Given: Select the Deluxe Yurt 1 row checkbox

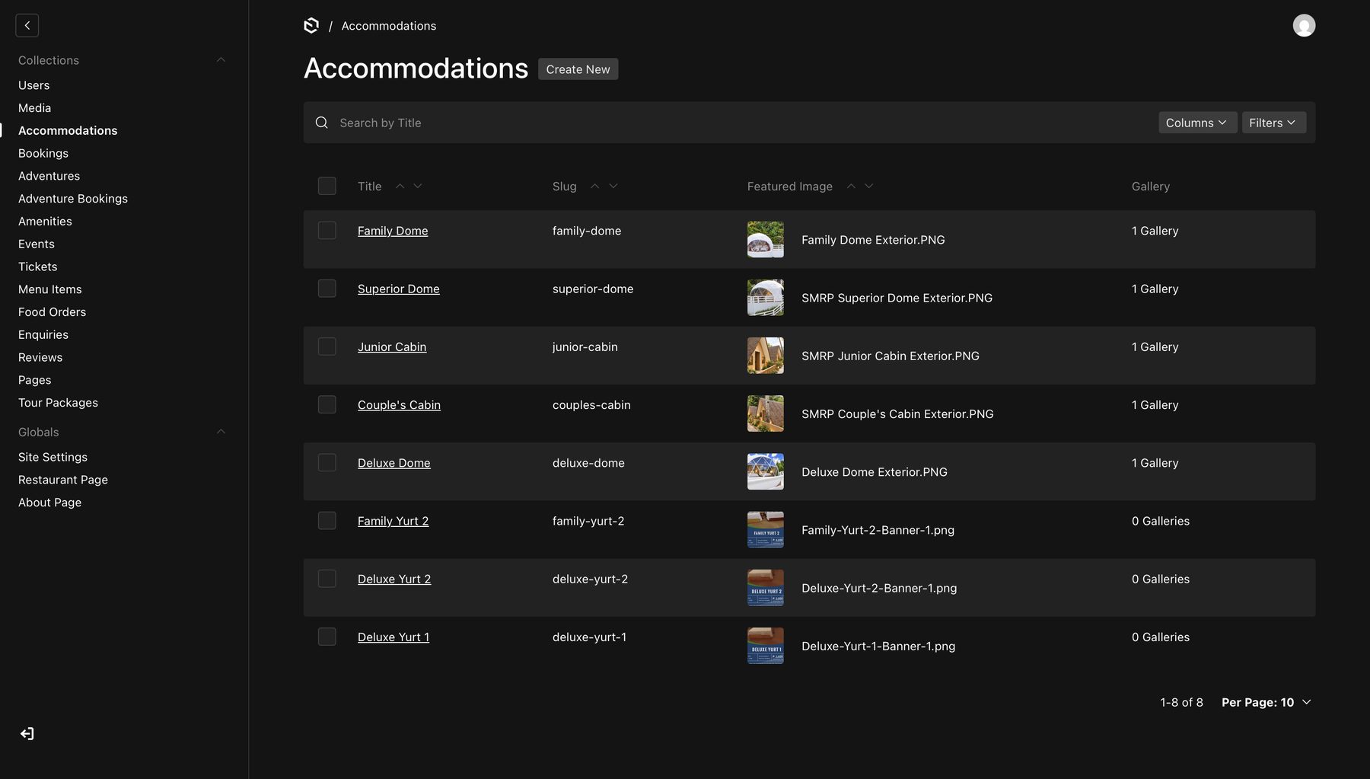Looking at the screenshot, I should click(x=327, y=637).
